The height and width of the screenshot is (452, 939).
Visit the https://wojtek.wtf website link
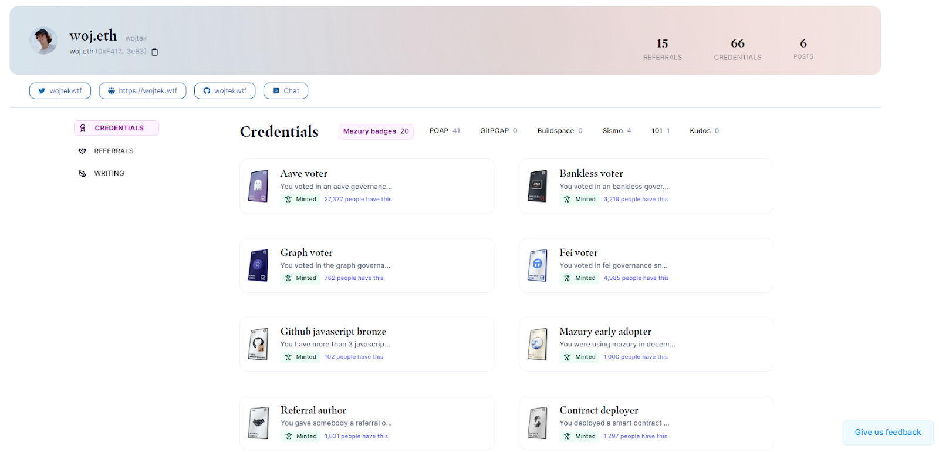point(143,91)
